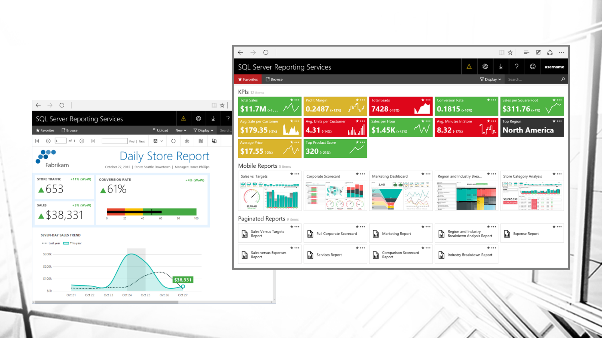Click the print icon in report toolbar
The width and height of the screenshot is (602, 338).
tap(187, 141)
